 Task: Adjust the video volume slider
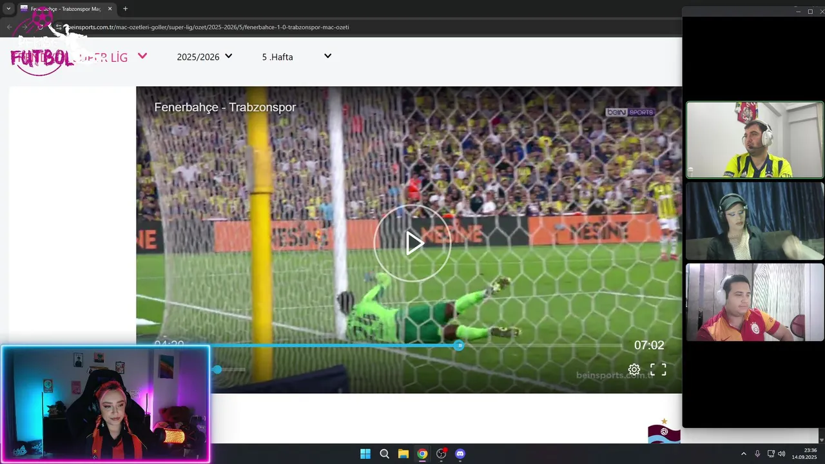point(217,369)
